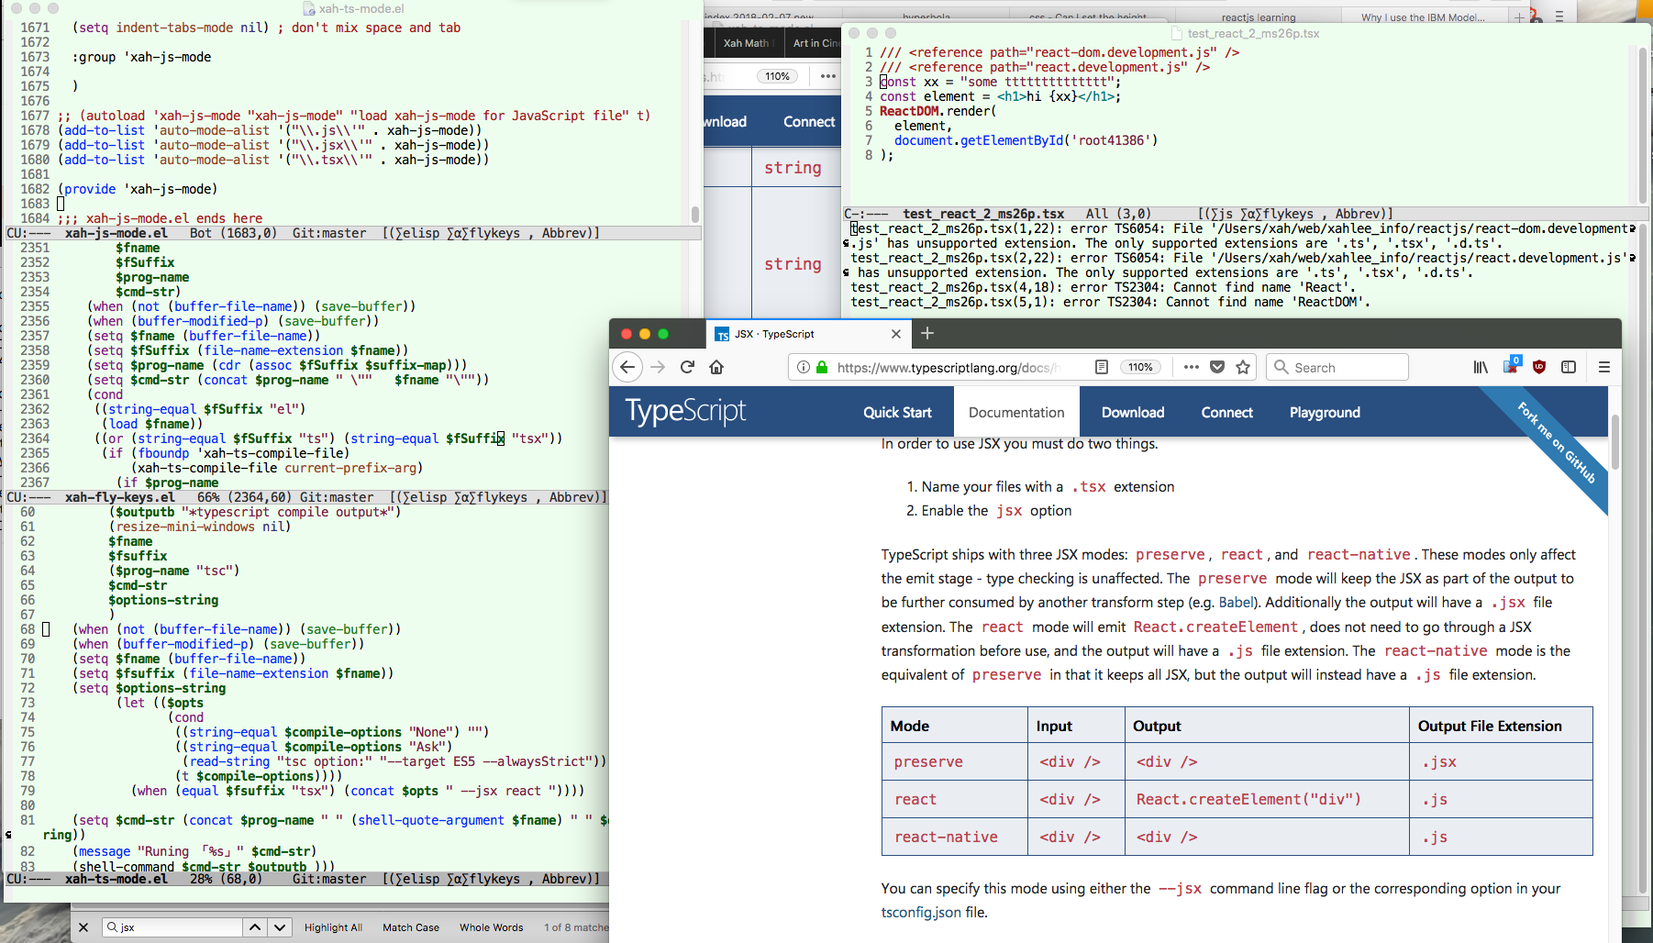This screenshot has width=1653, height=943.
Task: Go back in the front Firefox window
Action: (627, 367)
